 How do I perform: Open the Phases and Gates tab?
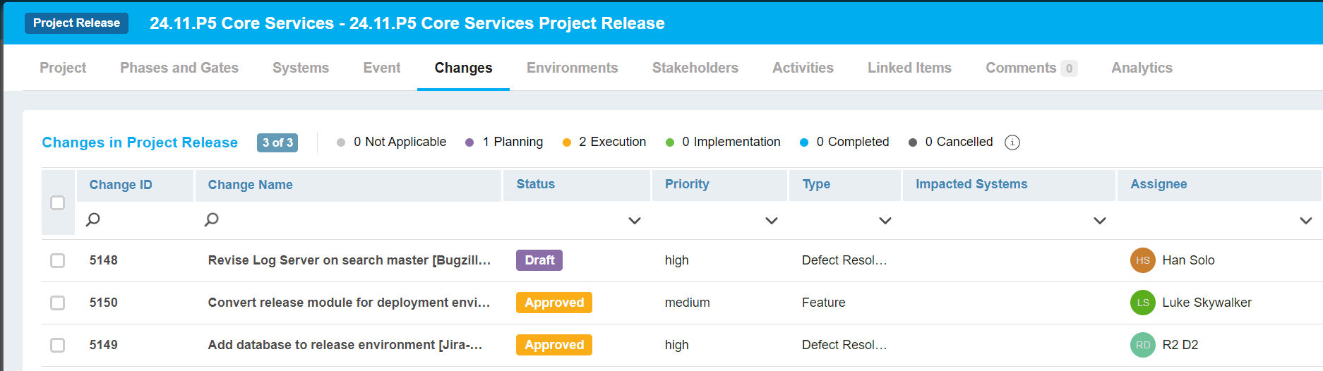pyautogui.click(x=179, y=68)
